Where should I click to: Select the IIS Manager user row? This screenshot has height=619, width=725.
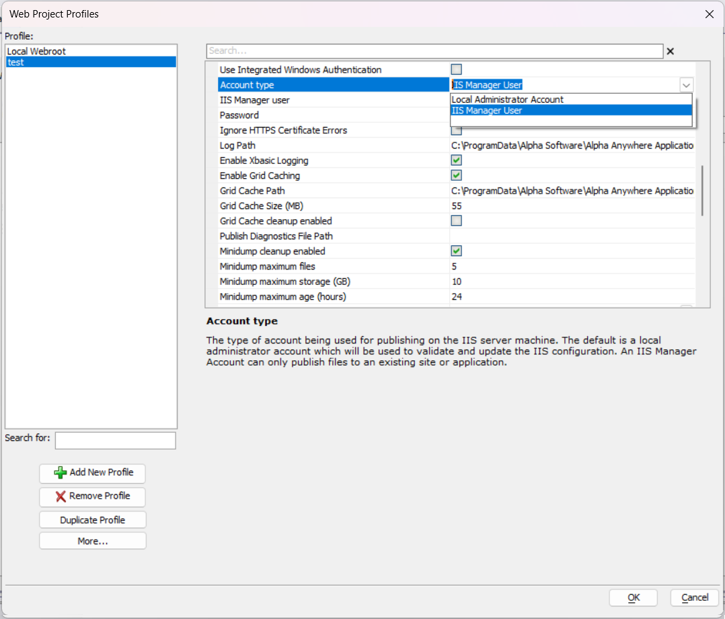(334, 100)
